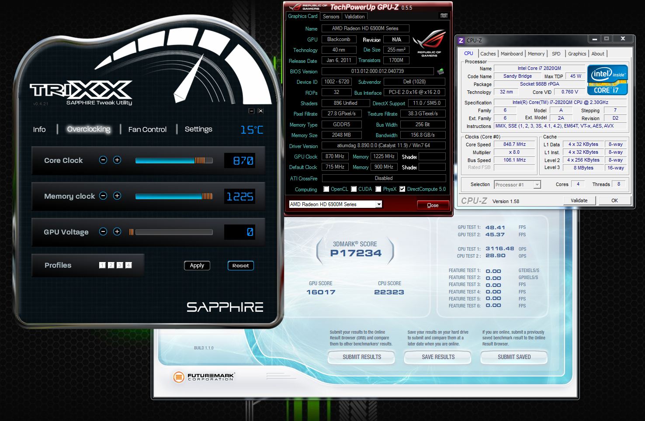Viewport: 645px width, 421px height.
Task: Click the GPU Voltage slider track
Action: tap(174, 232)
